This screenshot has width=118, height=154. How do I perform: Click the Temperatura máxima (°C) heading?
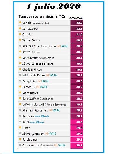pos(42,17)
